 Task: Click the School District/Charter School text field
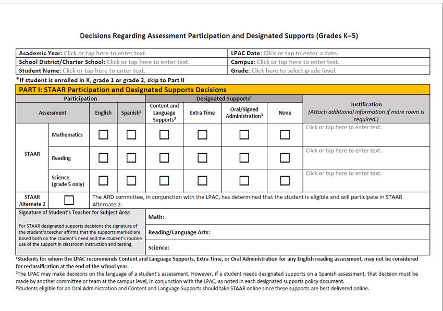[x=148, y=62]
